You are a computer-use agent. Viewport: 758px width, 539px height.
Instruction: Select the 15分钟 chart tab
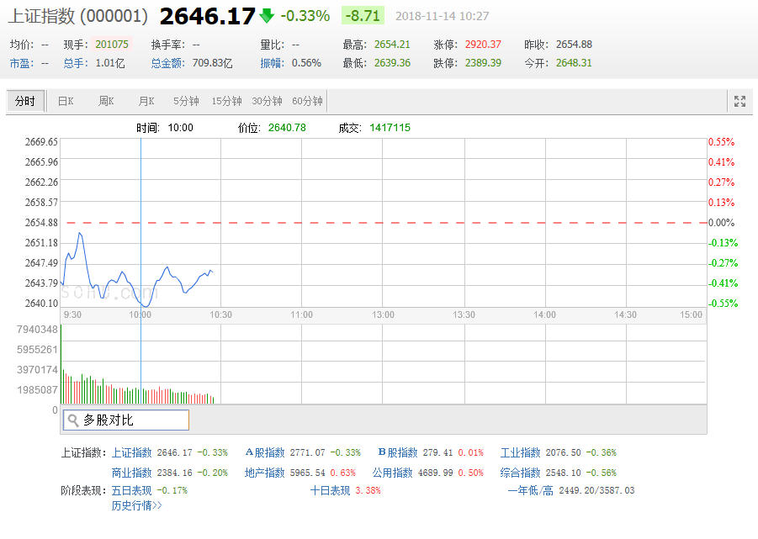[226, 102]
